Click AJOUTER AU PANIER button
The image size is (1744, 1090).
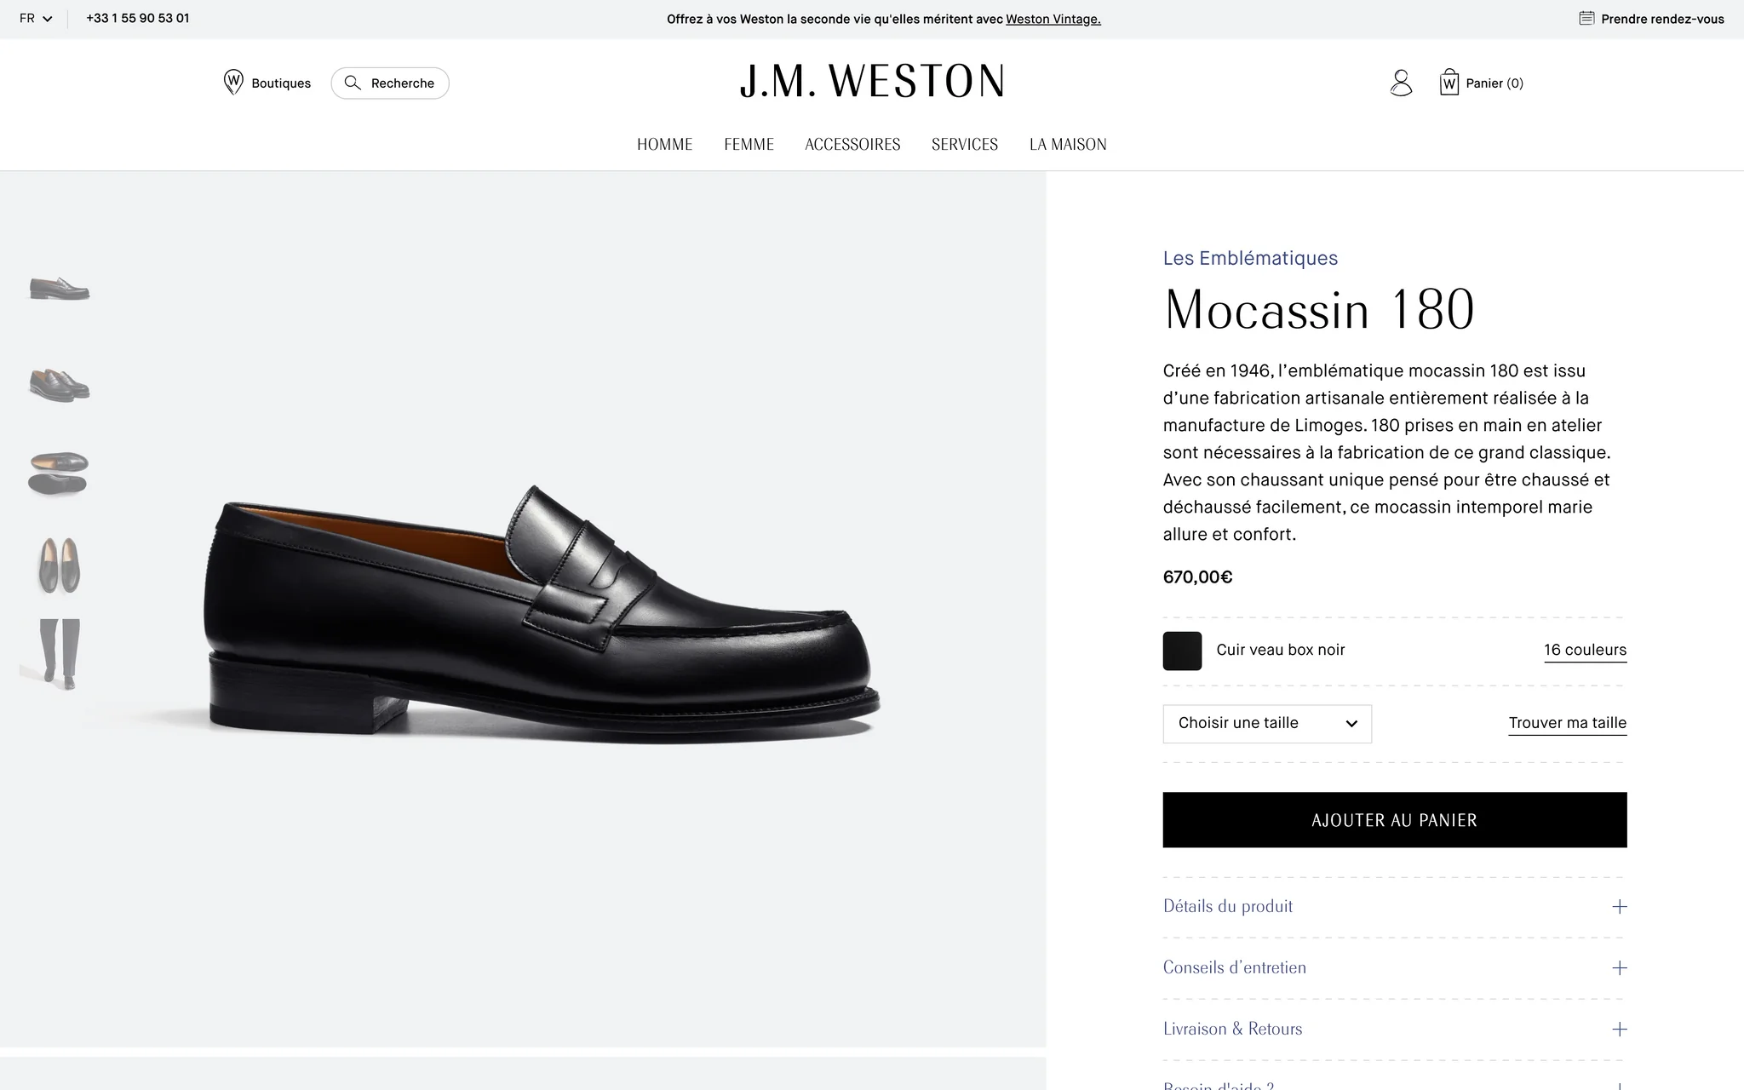pyautogui.click(x=1395, y=820)
